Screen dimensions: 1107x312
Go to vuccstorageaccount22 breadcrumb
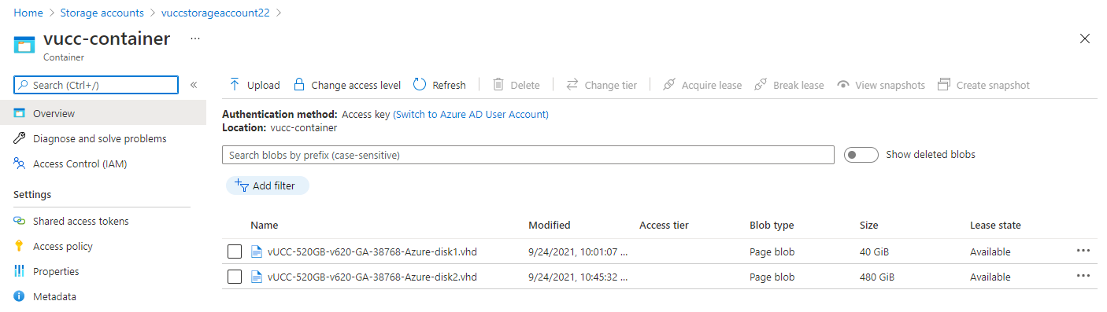[x=216, y=13]
